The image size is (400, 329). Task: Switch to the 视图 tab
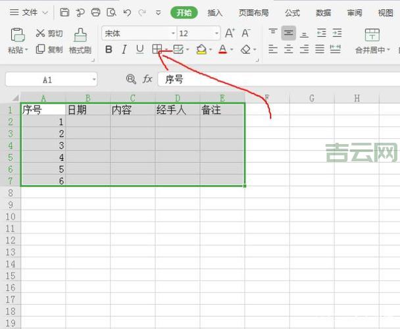[386, 13]
